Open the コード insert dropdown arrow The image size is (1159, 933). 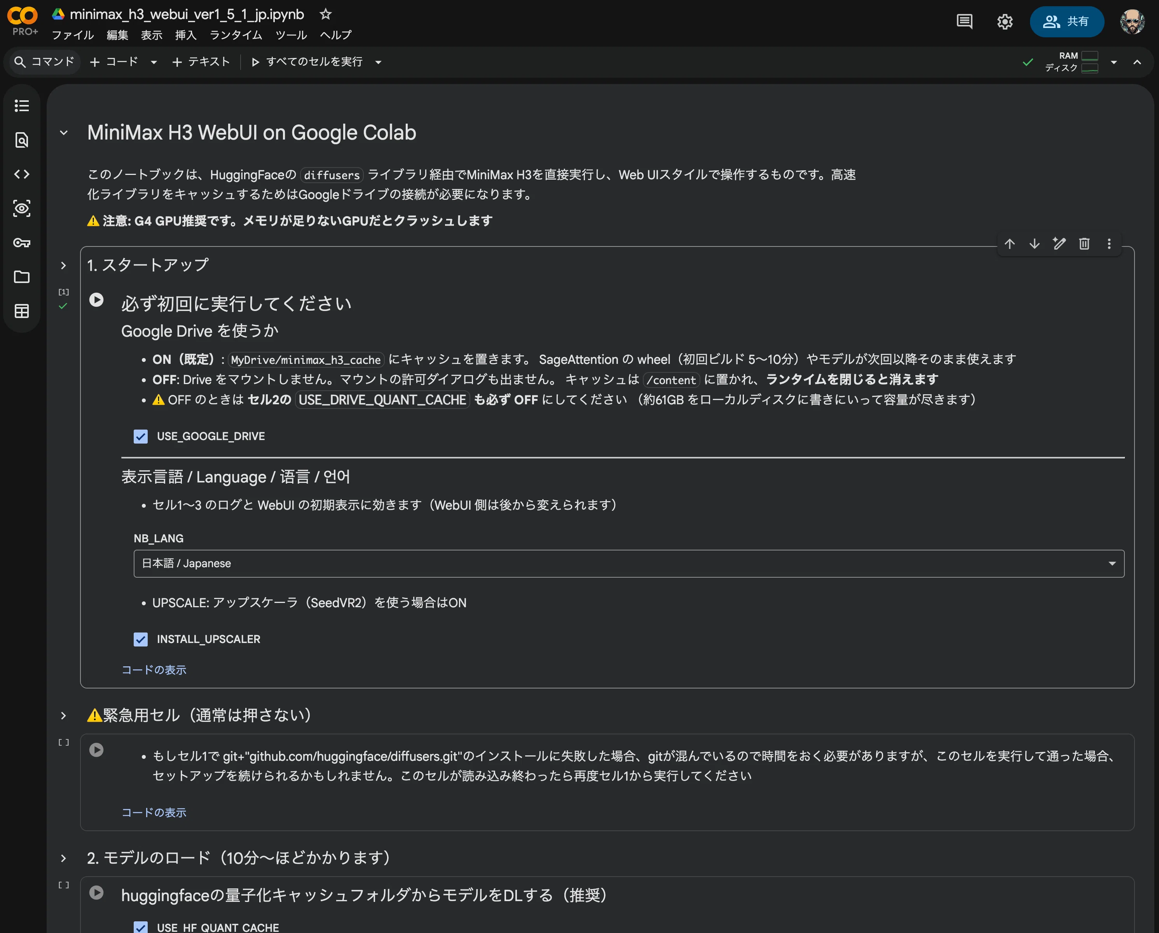[154, 62]
